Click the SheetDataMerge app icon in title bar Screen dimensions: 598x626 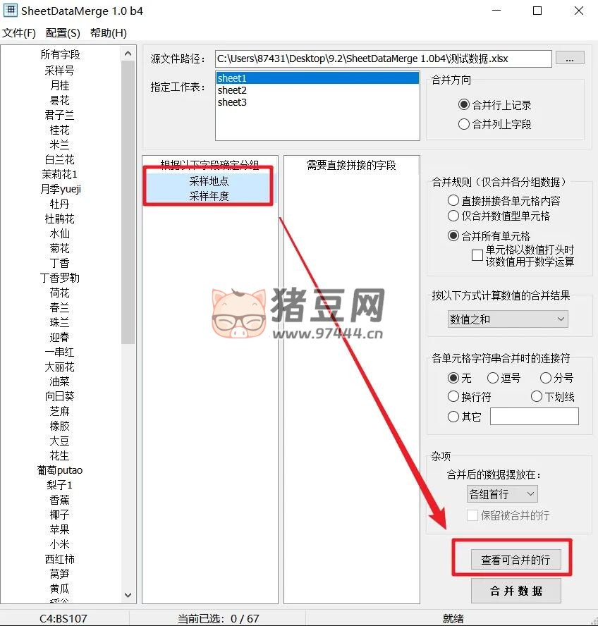[11, 11]
